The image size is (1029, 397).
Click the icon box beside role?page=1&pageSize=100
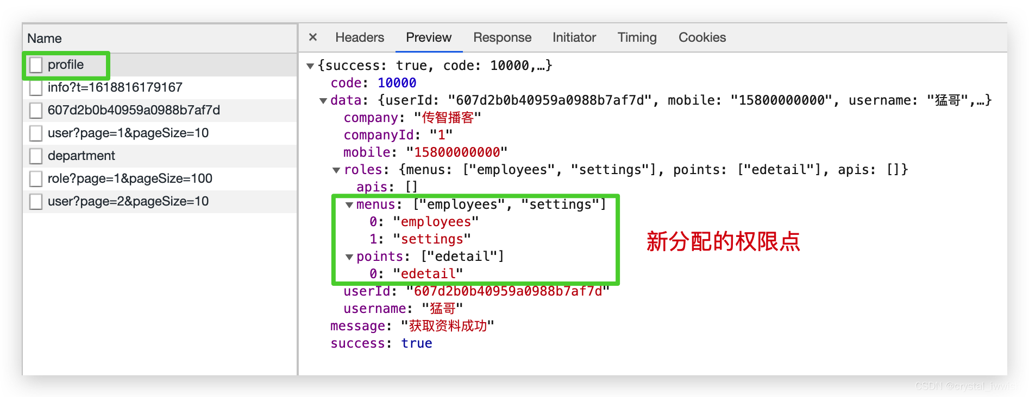36,179
